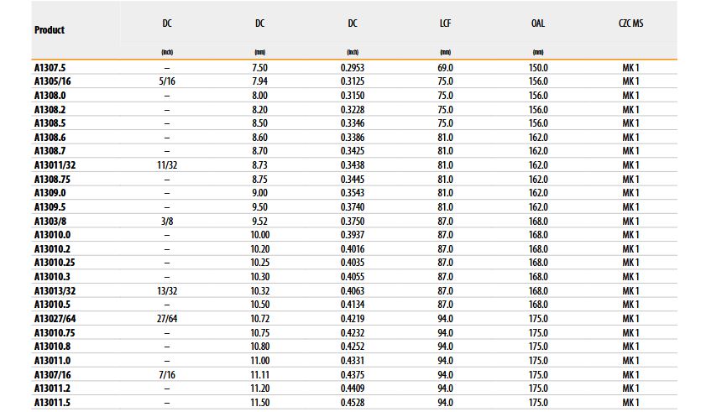Select the LCF column header
Viewport: 706px width, 412px height.
coord(446,23)
